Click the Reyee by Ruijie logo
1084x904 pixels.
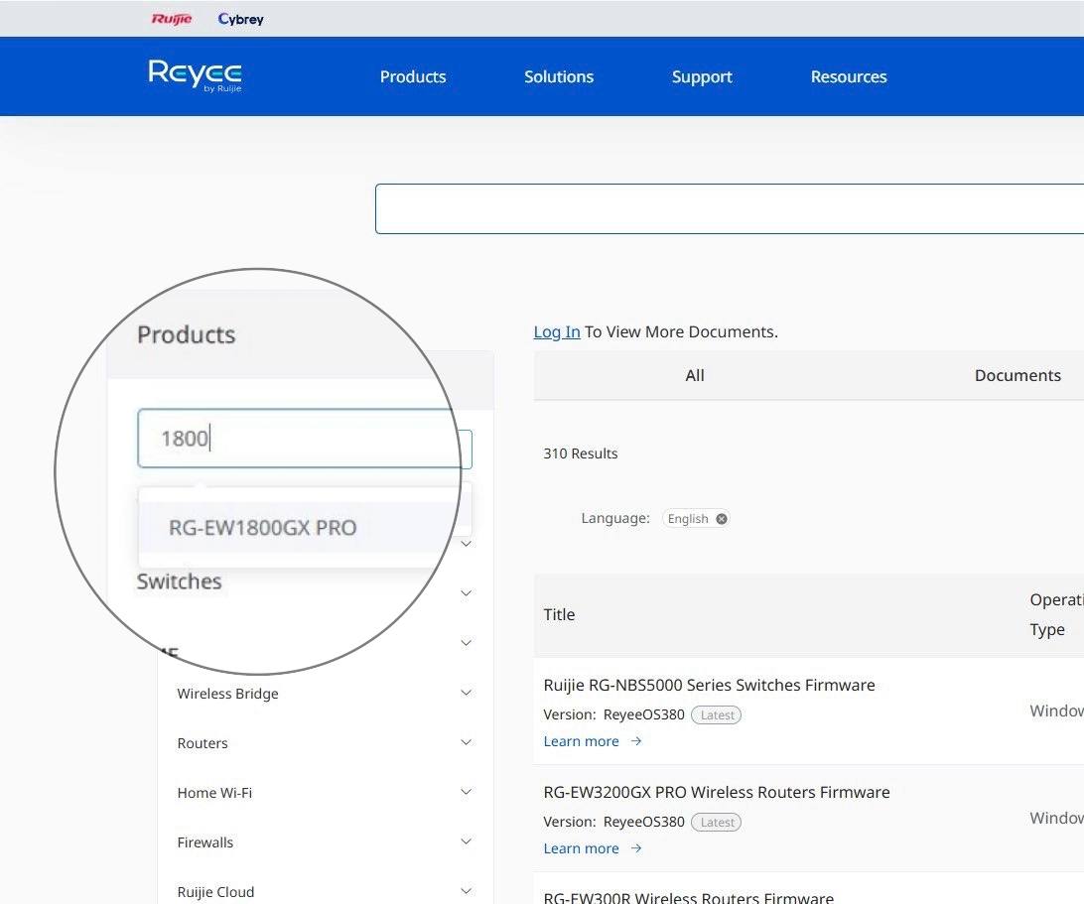coord(195,75)
